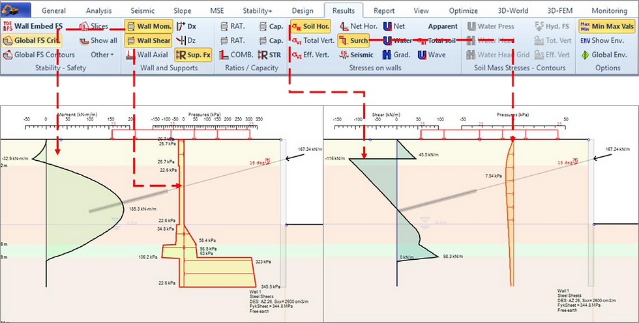Toggle the Sup. Fx support forces
The height and width of the screenshot is (323, 639).
(x=193, y=55)
